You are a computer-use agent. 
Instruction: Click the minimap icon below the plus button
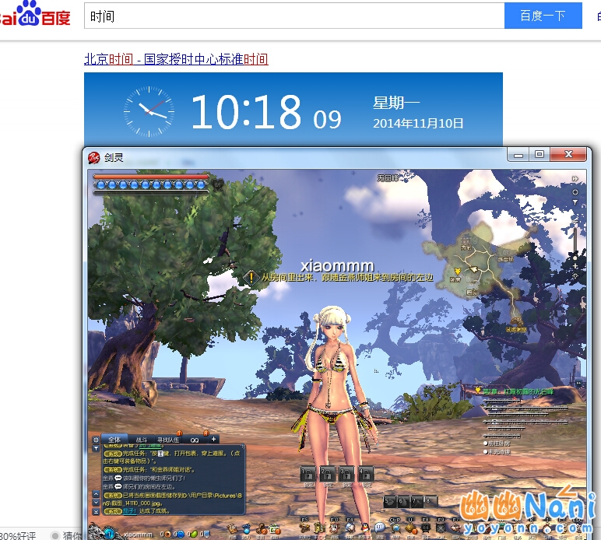click(575, 275)
